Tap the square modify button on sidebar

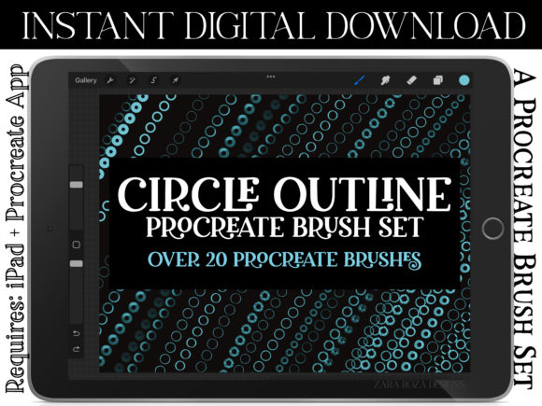coord(77,245)
